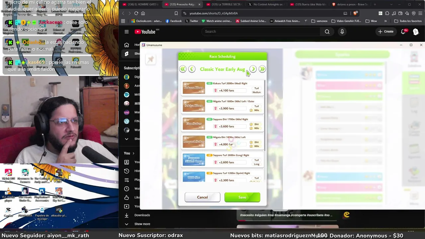Open the YouTube Create menu
Screen dimensions: 425x239
(x=385, y=32)
